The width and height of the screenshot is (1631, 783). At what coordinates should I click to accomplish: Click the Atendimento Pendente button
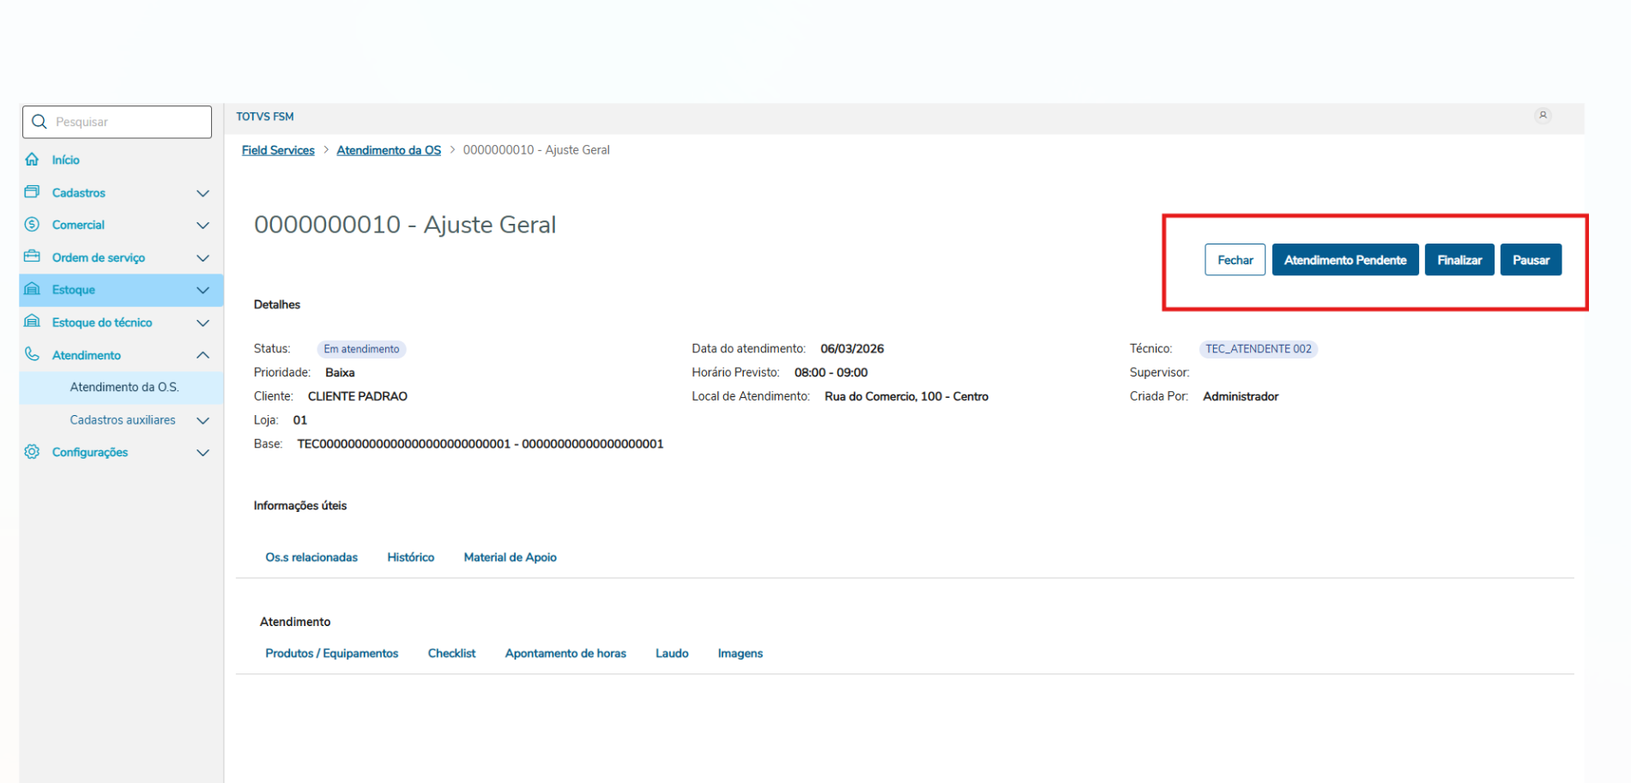(1345, 260)
